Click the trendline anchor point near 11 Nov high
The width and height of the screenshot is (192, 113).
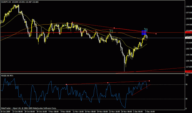(x=72, y=22)
